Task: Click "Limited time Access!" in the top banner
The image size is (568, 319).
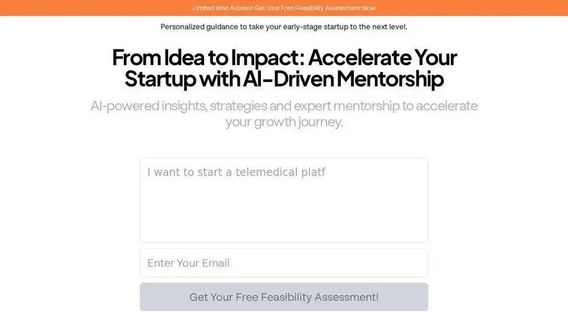Action: (222, 8)
